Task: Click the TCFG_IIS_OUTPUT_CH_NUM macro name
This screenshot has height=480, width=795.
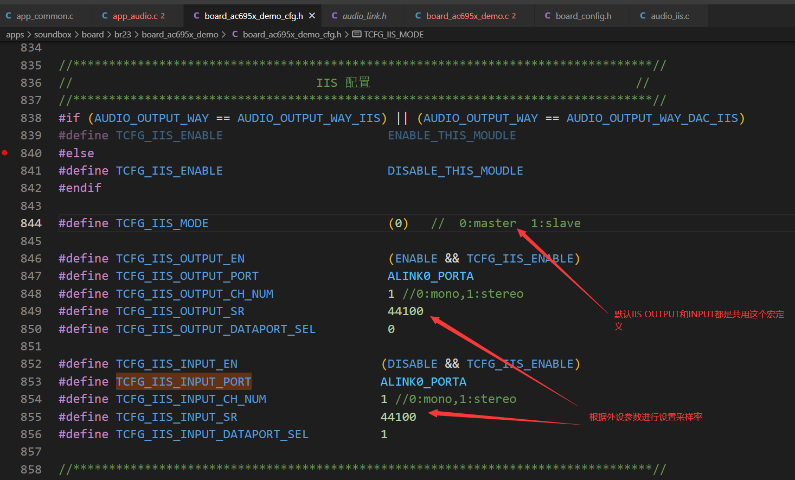Action: pos(195,294)
